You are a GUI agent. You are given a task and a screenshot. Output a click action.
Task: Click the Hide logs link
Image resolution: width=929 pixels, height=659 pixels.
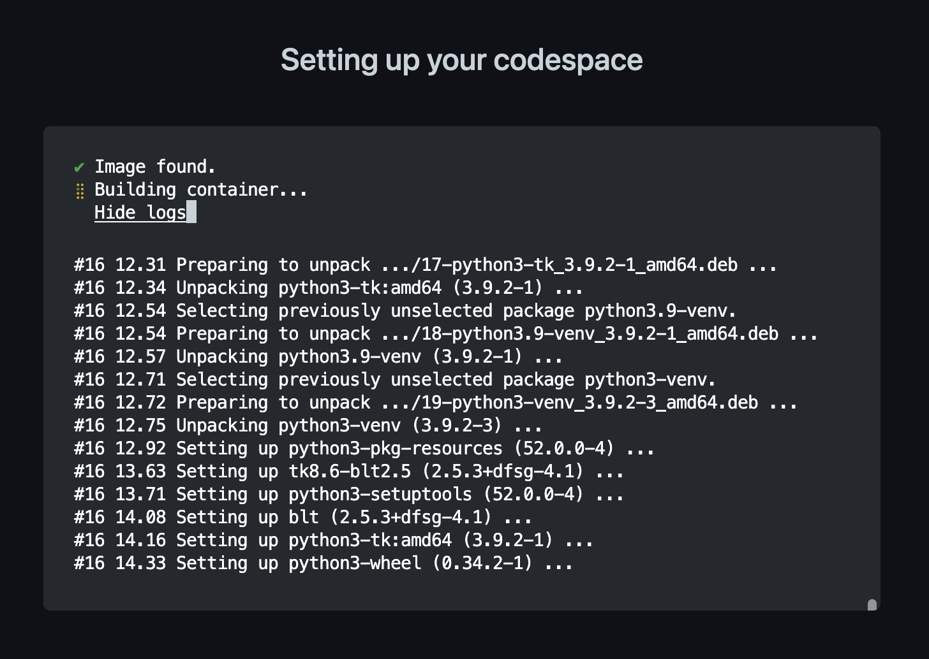(140, 212)
